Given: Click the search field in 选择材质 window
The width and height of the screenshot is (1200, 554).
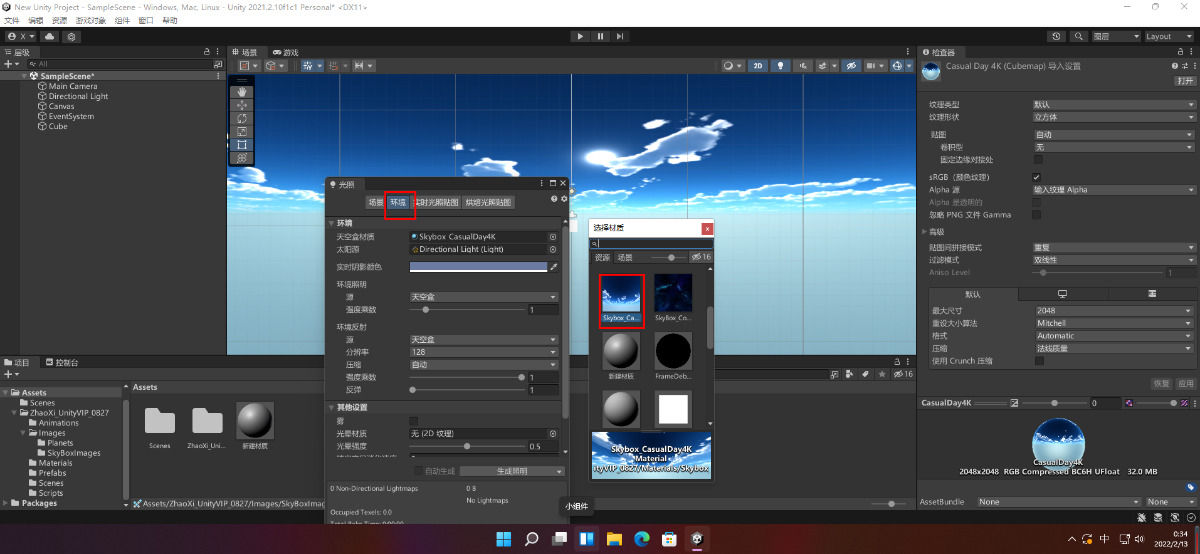Looking at the screenshot, I should pos(652,244).
